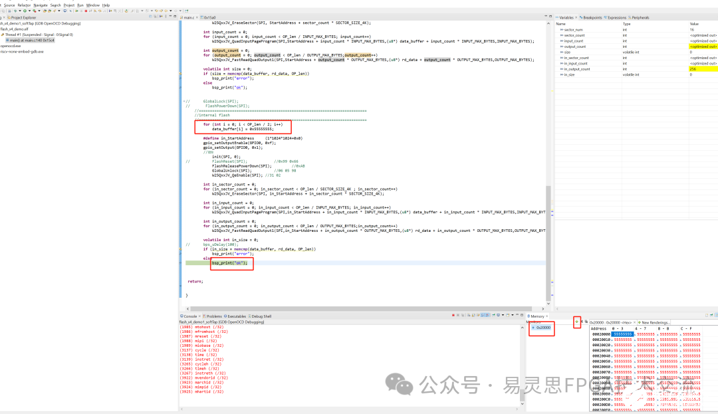The image size is (718, 414).
Task: Open the Navigate menu
Action: pyautogui.click(x=41, y=5)
